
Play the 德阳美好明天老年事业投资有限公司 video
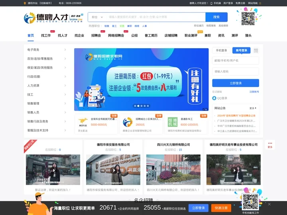(234, 170)
